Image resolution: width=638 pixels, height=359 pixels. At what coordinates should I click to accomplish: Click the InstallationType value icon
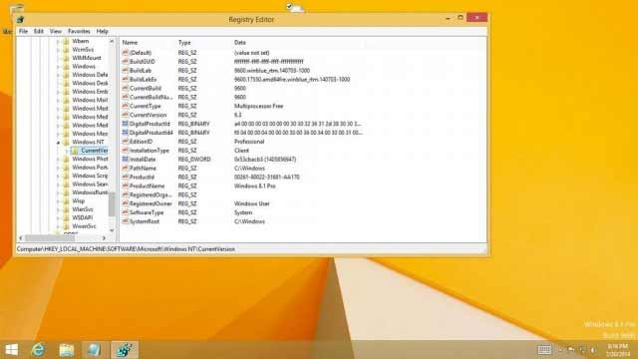(126, 151)
